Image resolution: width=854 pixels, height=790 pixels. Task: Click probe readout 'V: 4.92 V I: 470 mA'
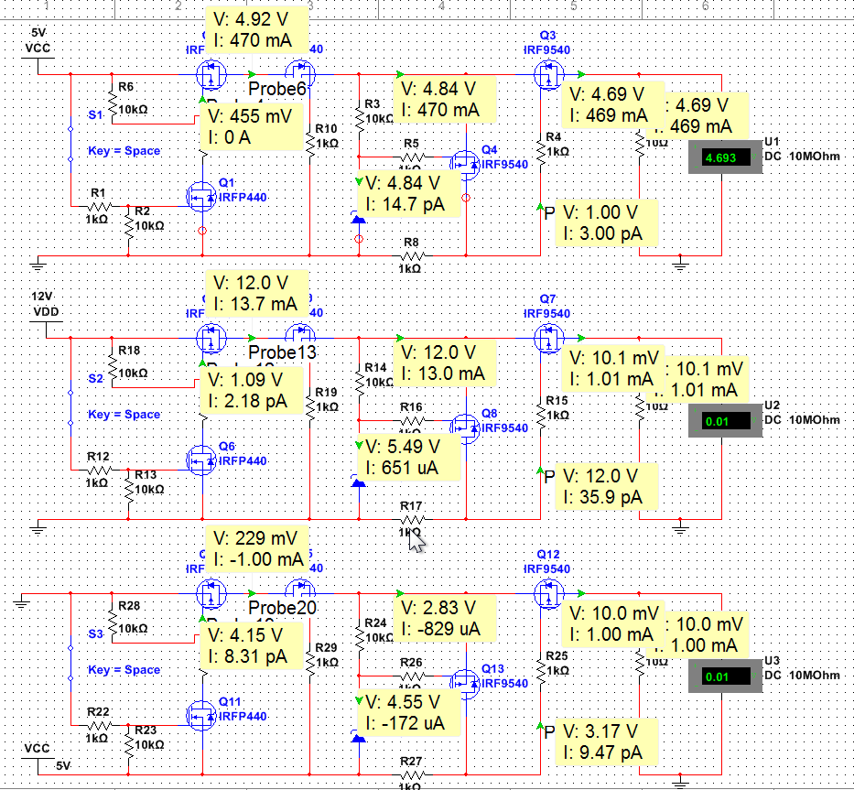tap(257, 30)
